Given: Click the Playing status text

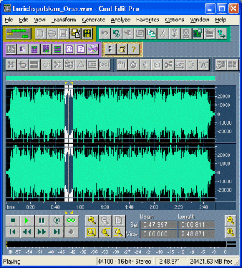Looking at the screenshot, I should pyautogui.click(x=12, y=262).
